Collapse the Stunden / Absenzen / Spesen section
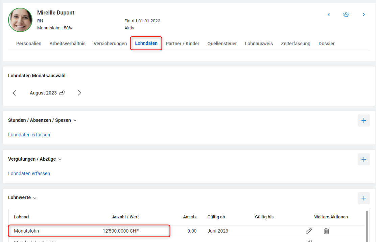This screenshot has height=242, width=376. 75,120
